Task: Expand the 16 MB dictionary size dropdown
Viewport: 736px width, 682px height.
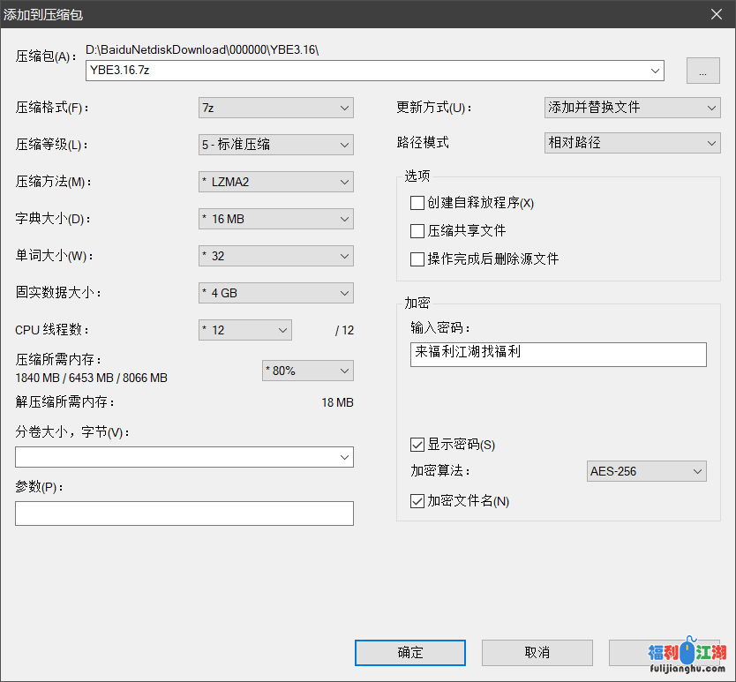Action: (275, 219)
